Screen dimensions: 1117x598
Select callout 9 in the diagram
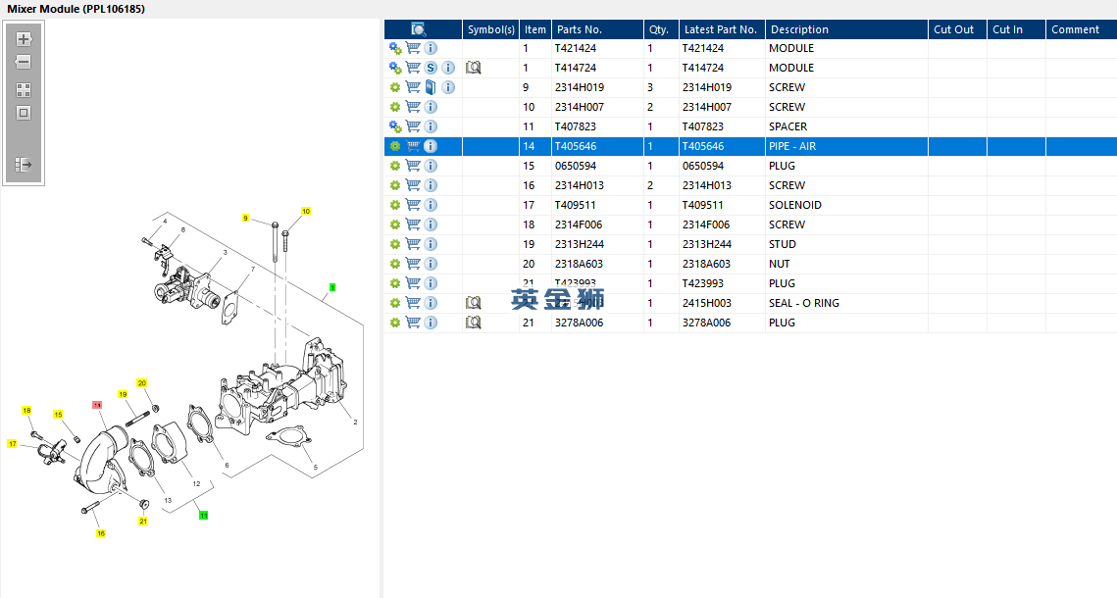tap(245, 218)
